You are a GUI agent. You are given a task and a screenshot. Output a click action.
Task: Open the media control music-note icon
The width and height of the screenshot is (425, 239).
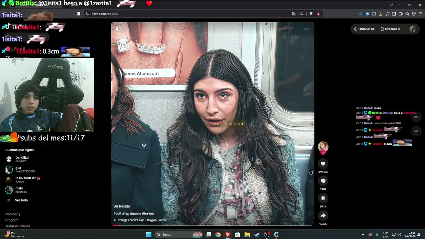387,14
